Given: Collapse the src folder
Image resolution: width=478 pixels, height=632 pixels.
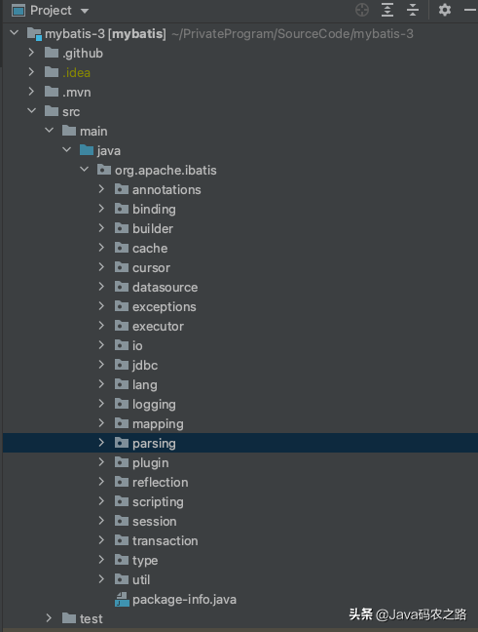Looking at the screenshot, I should pyautogui.click(x=31, y=111).
